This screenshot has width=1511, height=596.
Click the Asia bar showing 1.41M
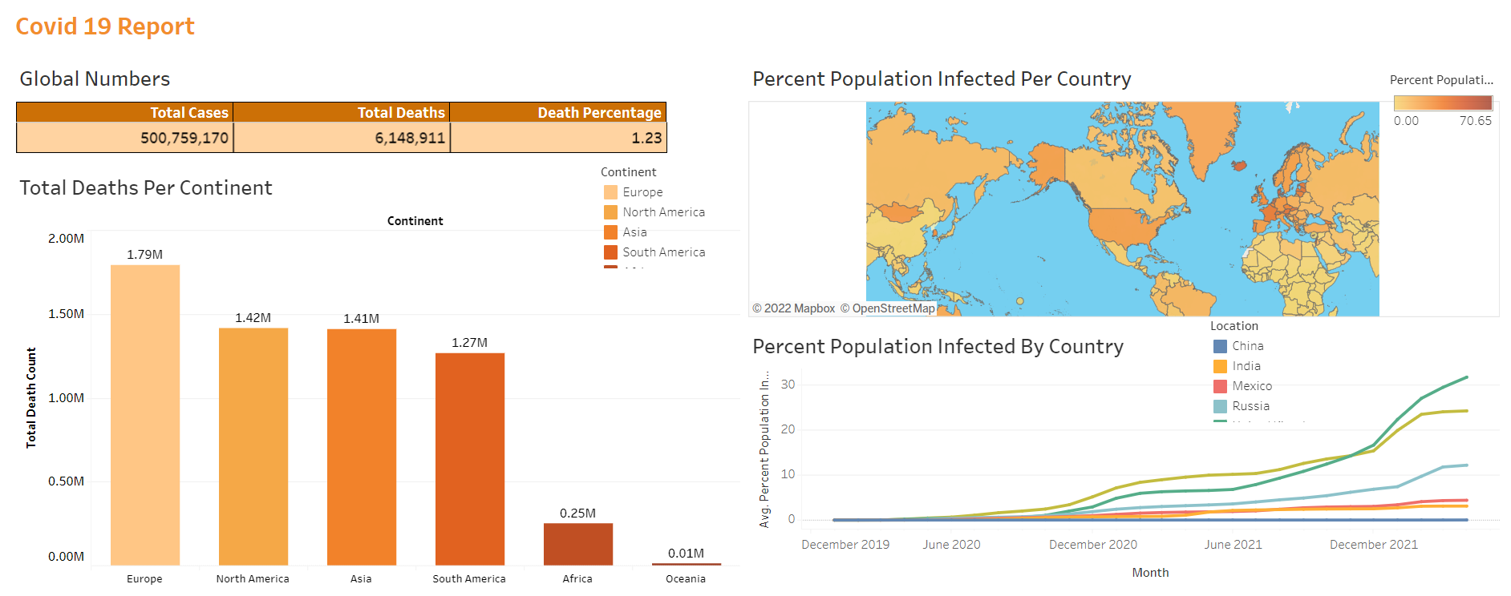pos(362,448)
